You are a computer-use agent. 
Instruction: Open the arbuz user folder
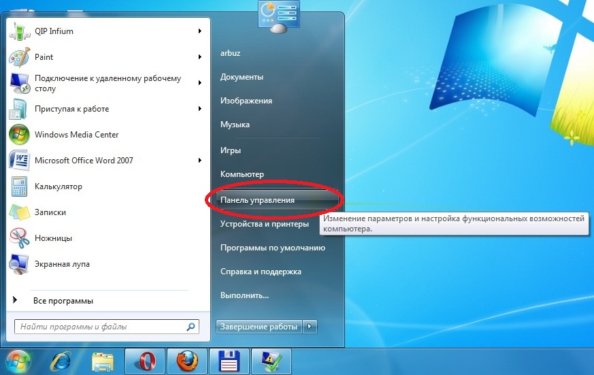[231, 53]
